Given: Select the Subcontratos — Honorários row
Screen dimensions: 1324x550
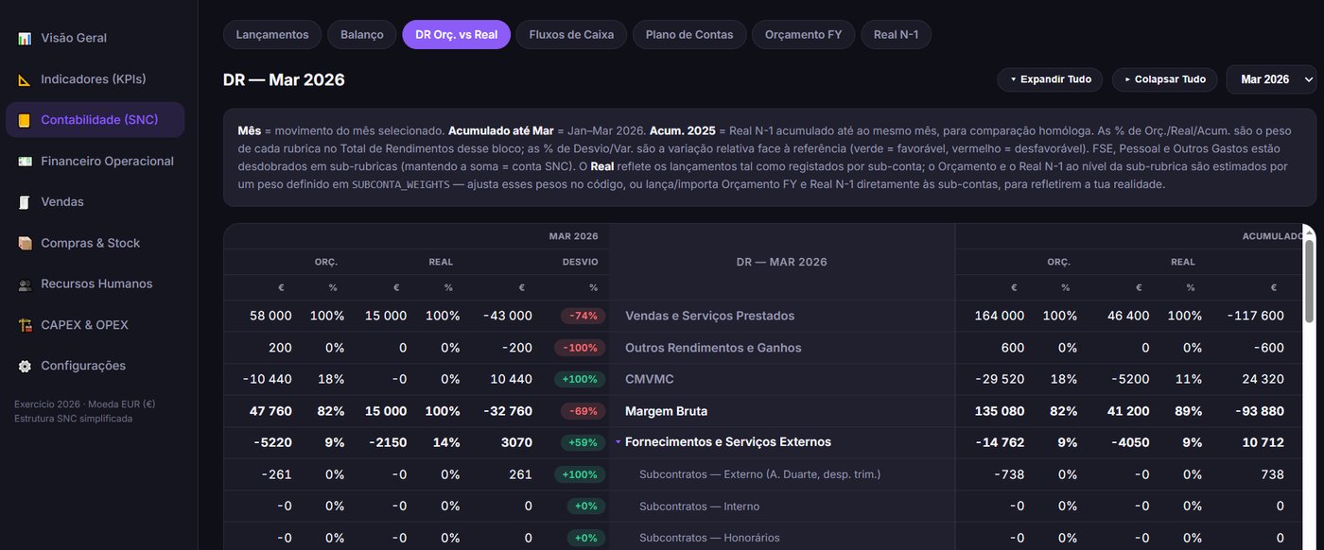Looking at the screenshot, I should click(x=709, y=538).
